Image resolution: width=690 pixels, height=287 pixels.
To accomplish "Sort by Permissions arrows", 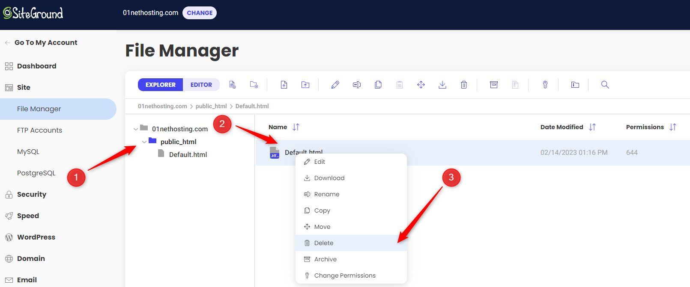I will pyautogui.click(x=673, y=127).
